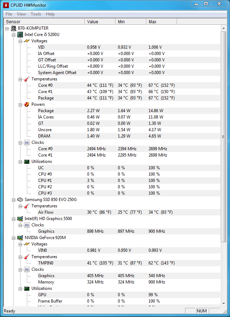The width and height of the screenshot is (230, 317).
Task: Select the VIN0 voltage row
Action: point(129,250)
